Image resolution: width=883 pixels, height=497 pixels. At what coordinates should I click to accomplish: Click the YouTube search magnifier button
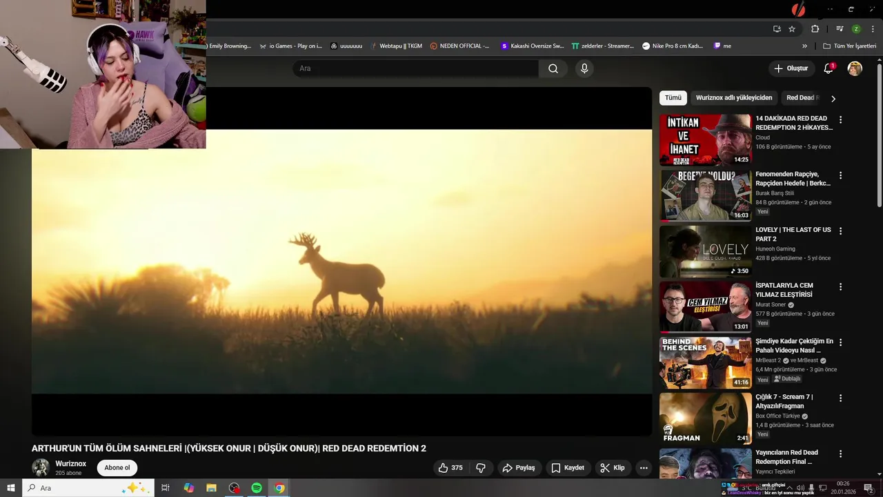point(553,68)
